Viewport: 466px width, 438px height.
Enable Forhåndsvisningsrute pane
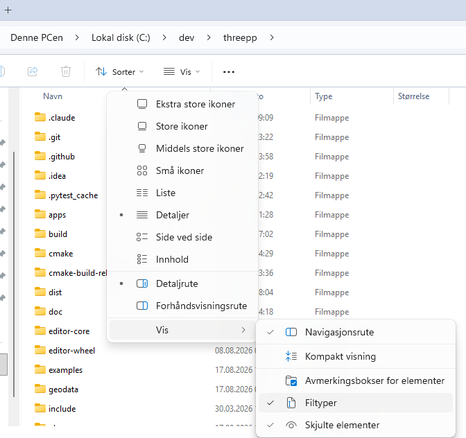(182, 306)
